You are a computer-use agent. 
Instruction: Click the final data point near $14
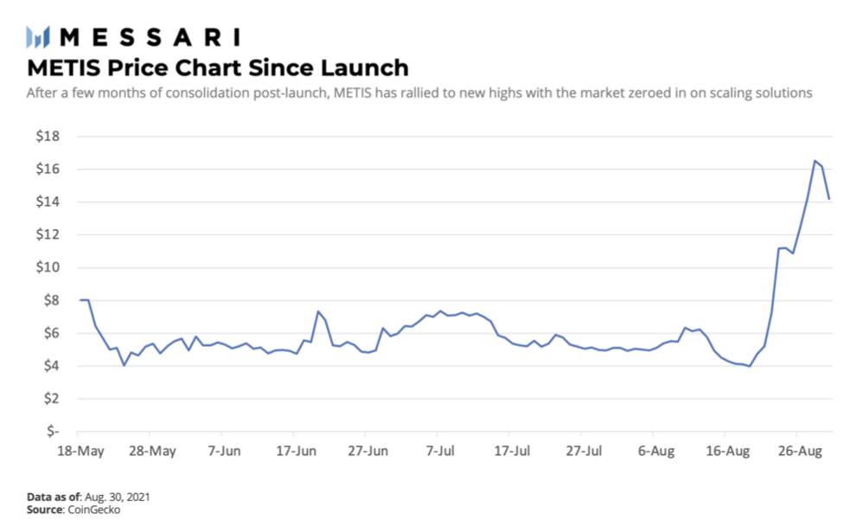tap(829, 199)
